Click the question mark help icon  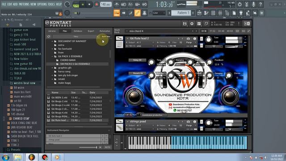point(261,4)
